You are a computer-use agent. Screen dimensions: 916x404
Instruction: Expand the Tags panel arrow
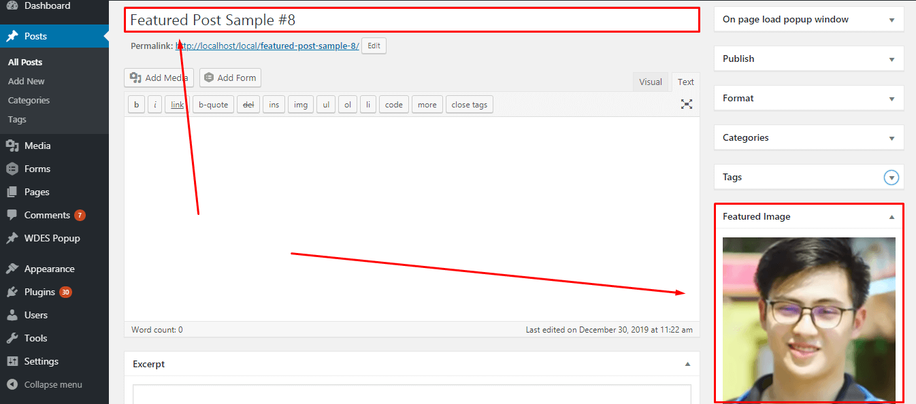tap(892, 178)
